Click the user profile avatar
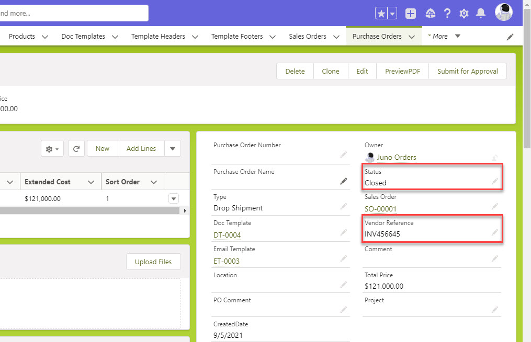Screen dimensions: 531x342 pos(503,13)
